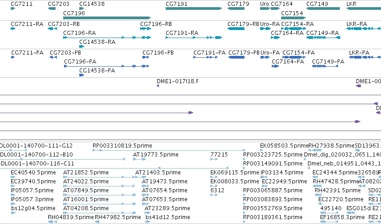The height and width of the screenshot is (224, 381).
Task: Open the CG7164 gene label
Action: pyautogui.click(x=282, y=4)
